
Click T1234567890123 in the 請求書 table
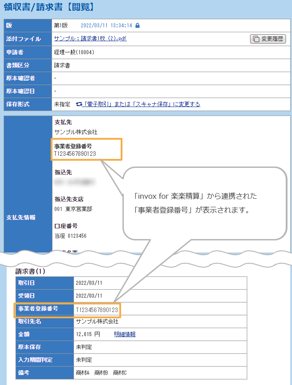pyautogui.click(x=97, y=309)
